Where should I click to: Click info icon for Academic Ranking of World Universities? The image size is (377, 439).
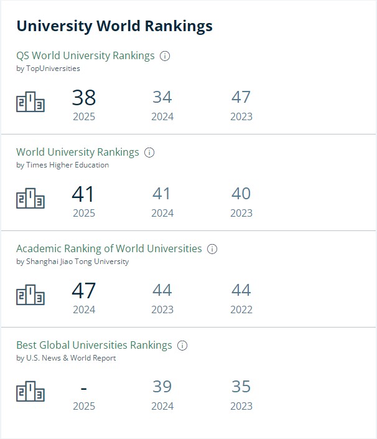(x=212, y=249)
